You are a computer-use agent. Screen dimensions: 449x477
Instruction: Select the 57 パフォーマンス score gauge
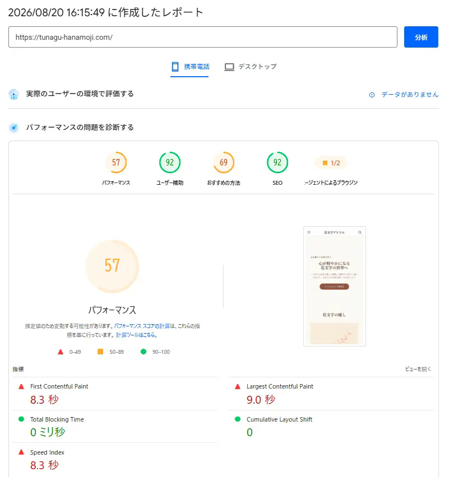pos(115,162)
